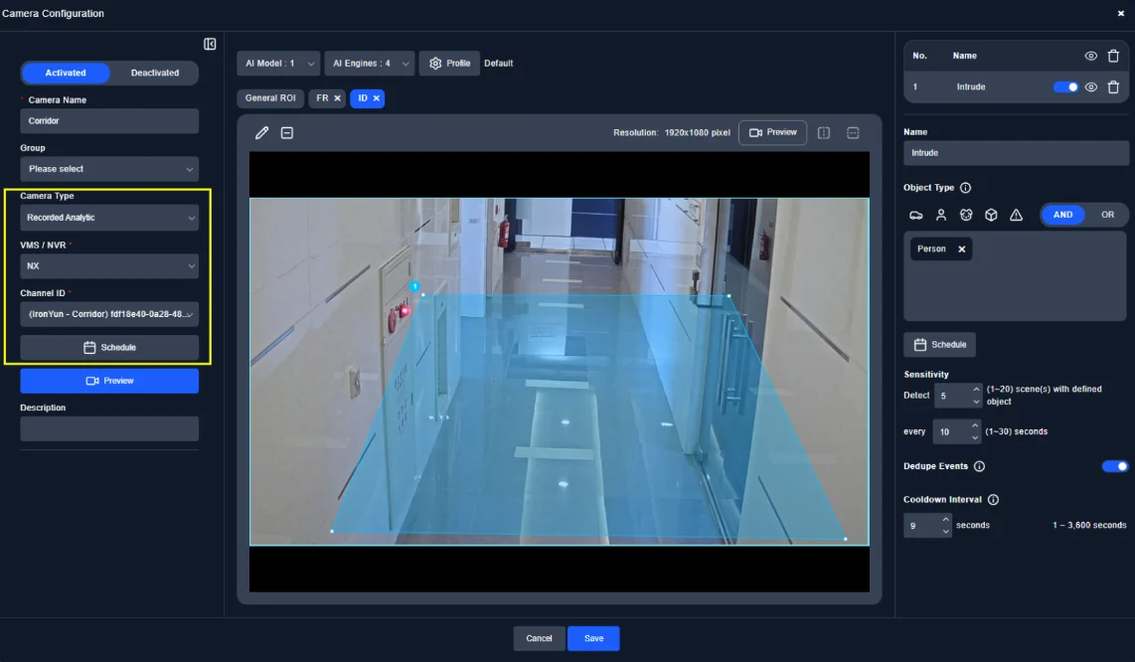This screenshot has width=1135, height=662.
Task: Switch to the General ROI tab
Action: (x=270, y=98)
